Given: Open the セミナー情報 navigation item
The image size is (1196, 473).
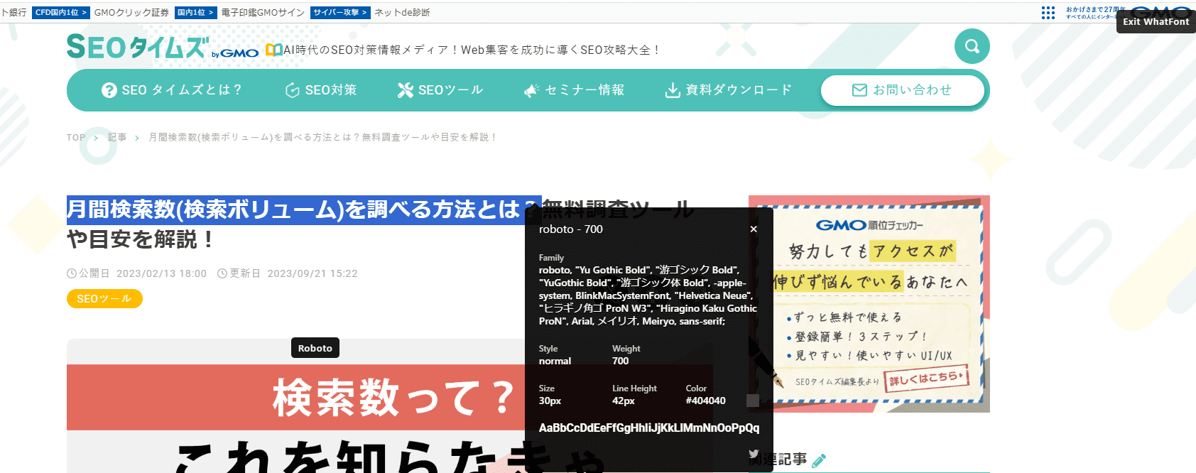Looking at the screenshot, I should (574, 90).
